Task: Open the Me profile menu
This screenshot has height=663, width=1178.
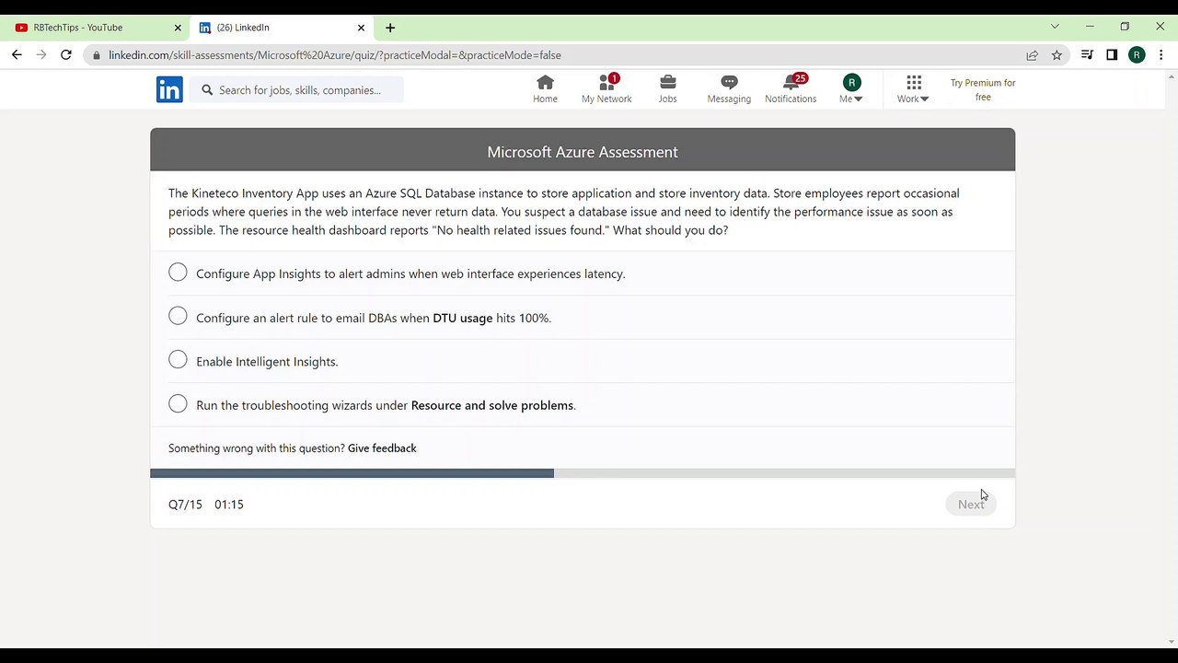Action: (851, 89)
